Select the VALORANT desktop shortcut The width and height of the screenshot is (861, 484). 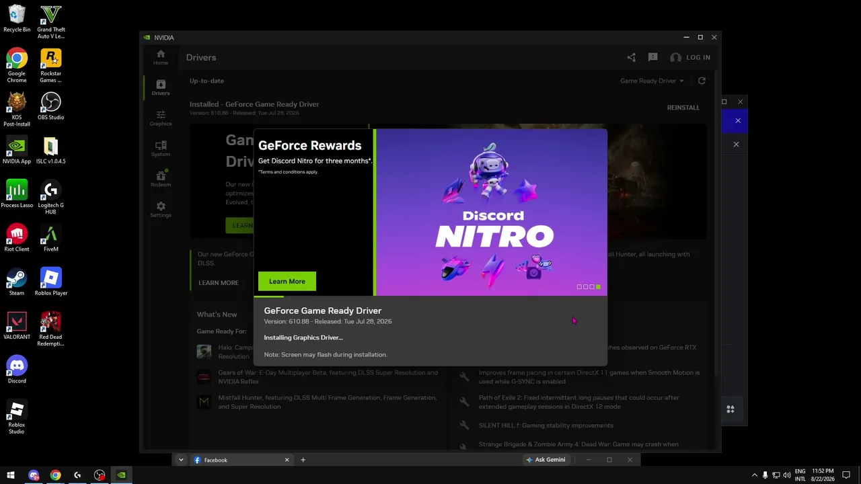coord(17,326)
